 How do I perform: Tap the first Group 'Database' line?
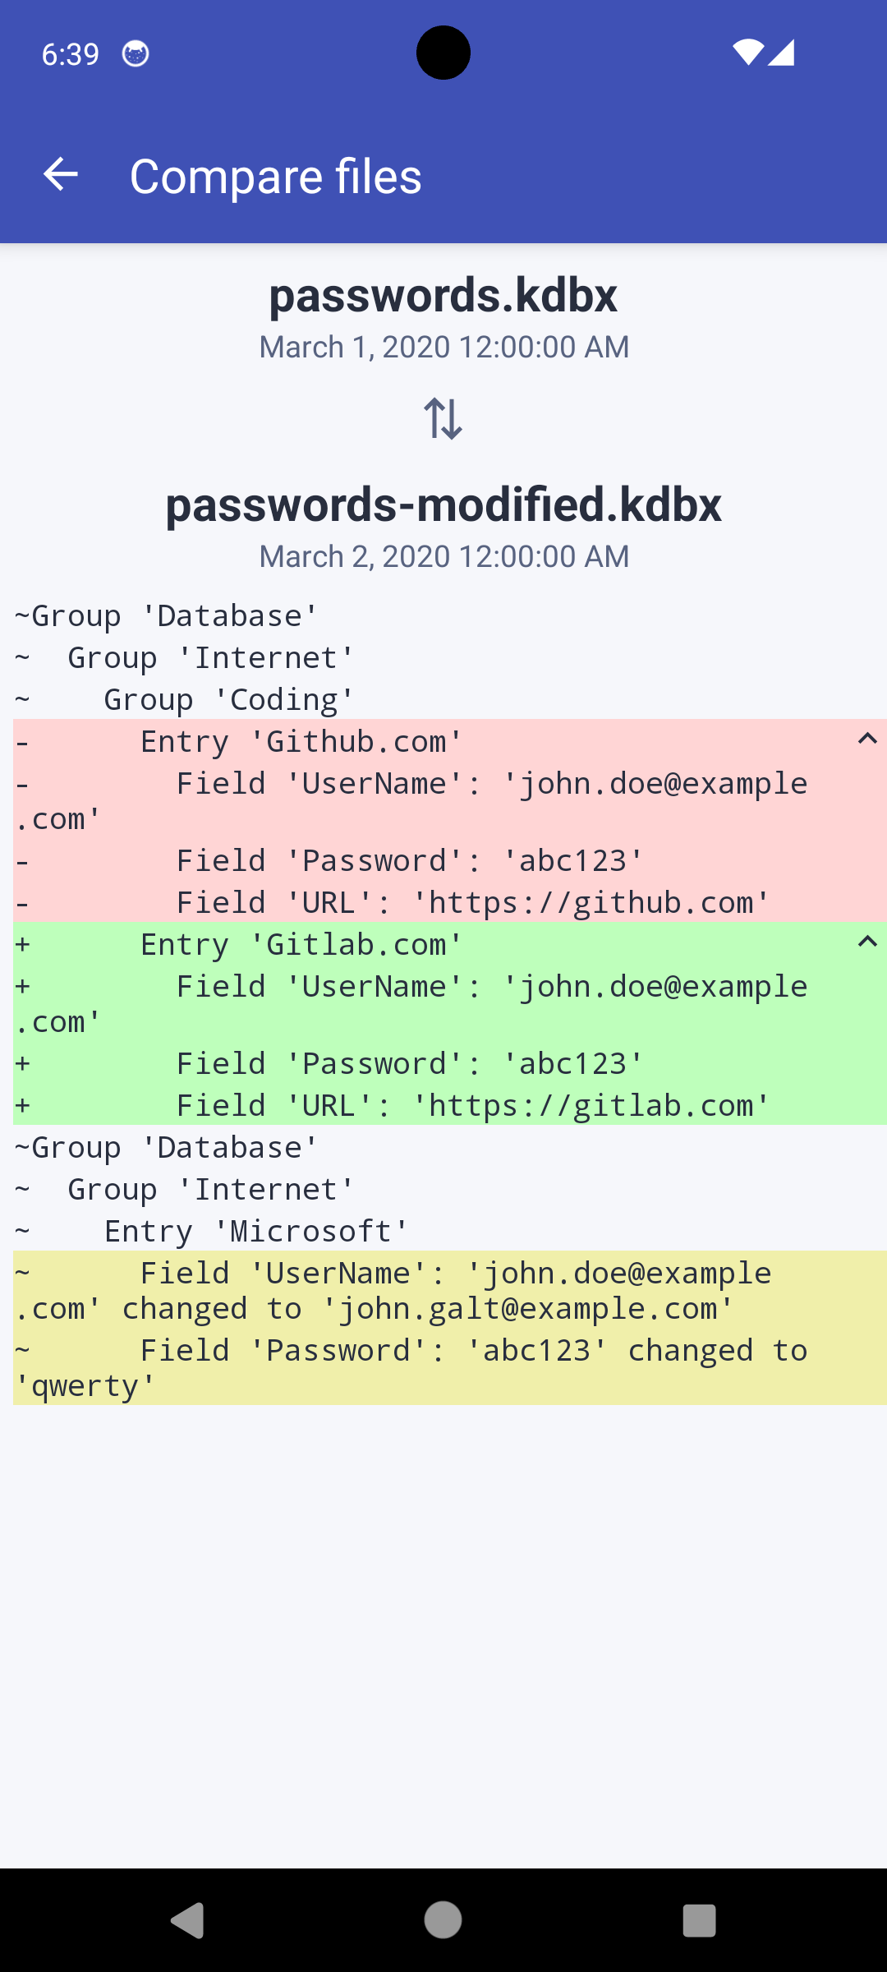click(167, 616)
